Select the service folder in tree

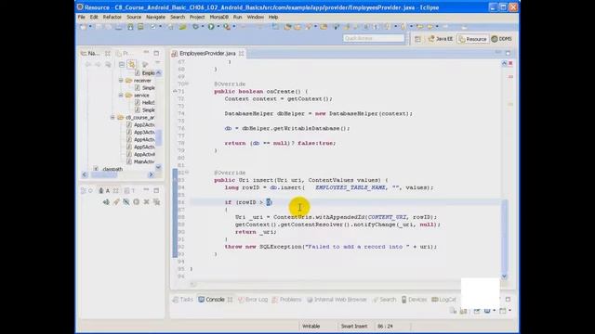[141, 95]
